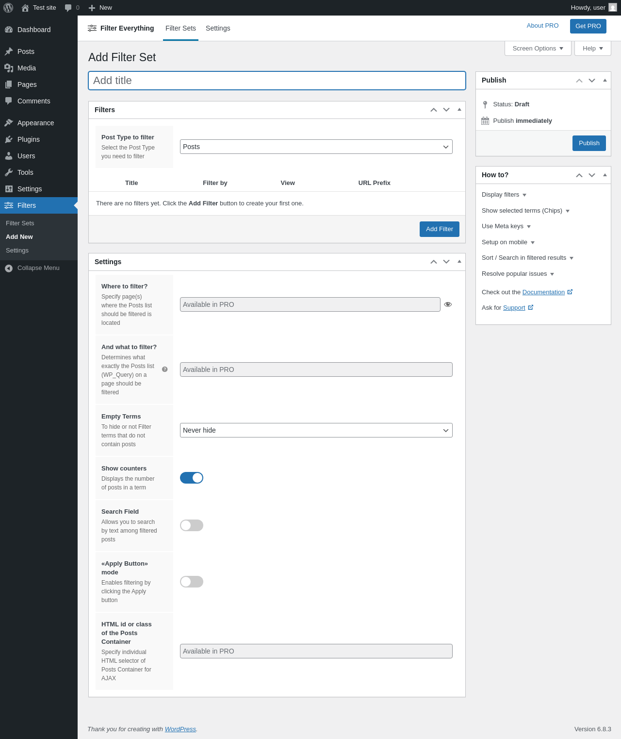The image size is (621, 739).
Task: Open the Post Type to filter dropdown
Action: [x=316, y=147]
